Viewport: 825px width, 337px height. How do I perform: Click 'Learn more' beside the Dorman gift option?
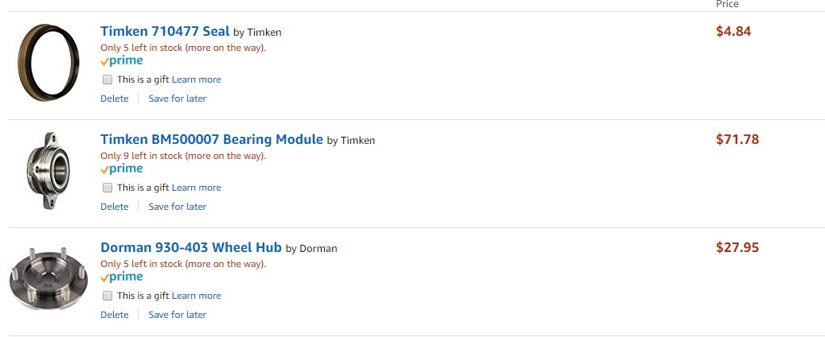point(196,296)
